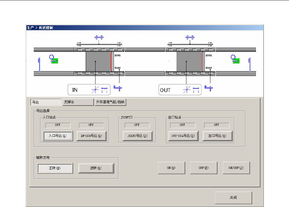Toggle the 入口马达 motor selection
289x207 pixels.
coord(58,136)
